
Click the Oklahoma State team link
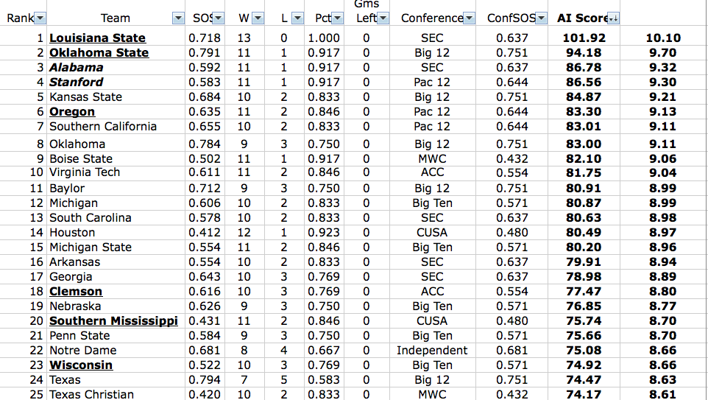(x=99, y=53)
